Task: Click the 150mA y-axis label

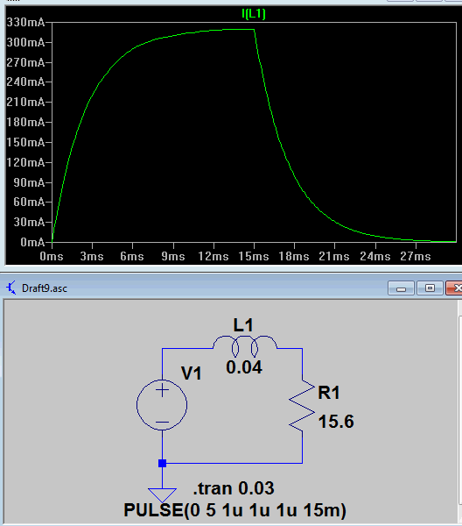Action: (x=25, y=142)
